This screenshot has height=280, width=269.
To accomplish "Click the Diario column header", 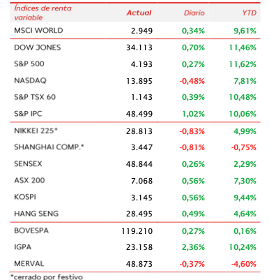I will pyautogui.click(x=194, y=13).
